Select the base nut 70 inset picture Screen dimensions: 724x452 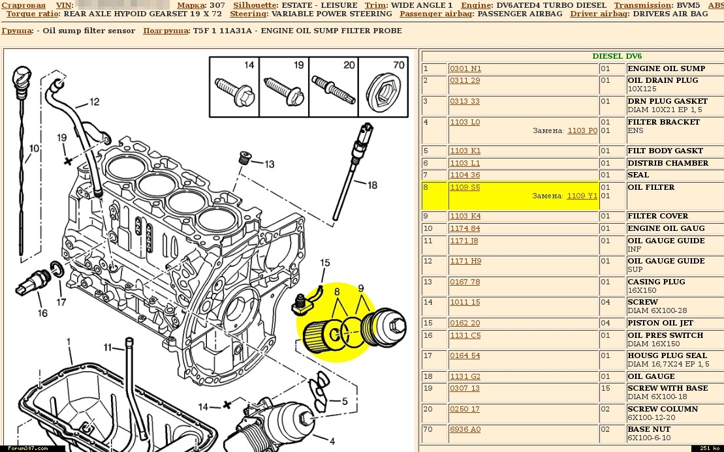(383, 87)
